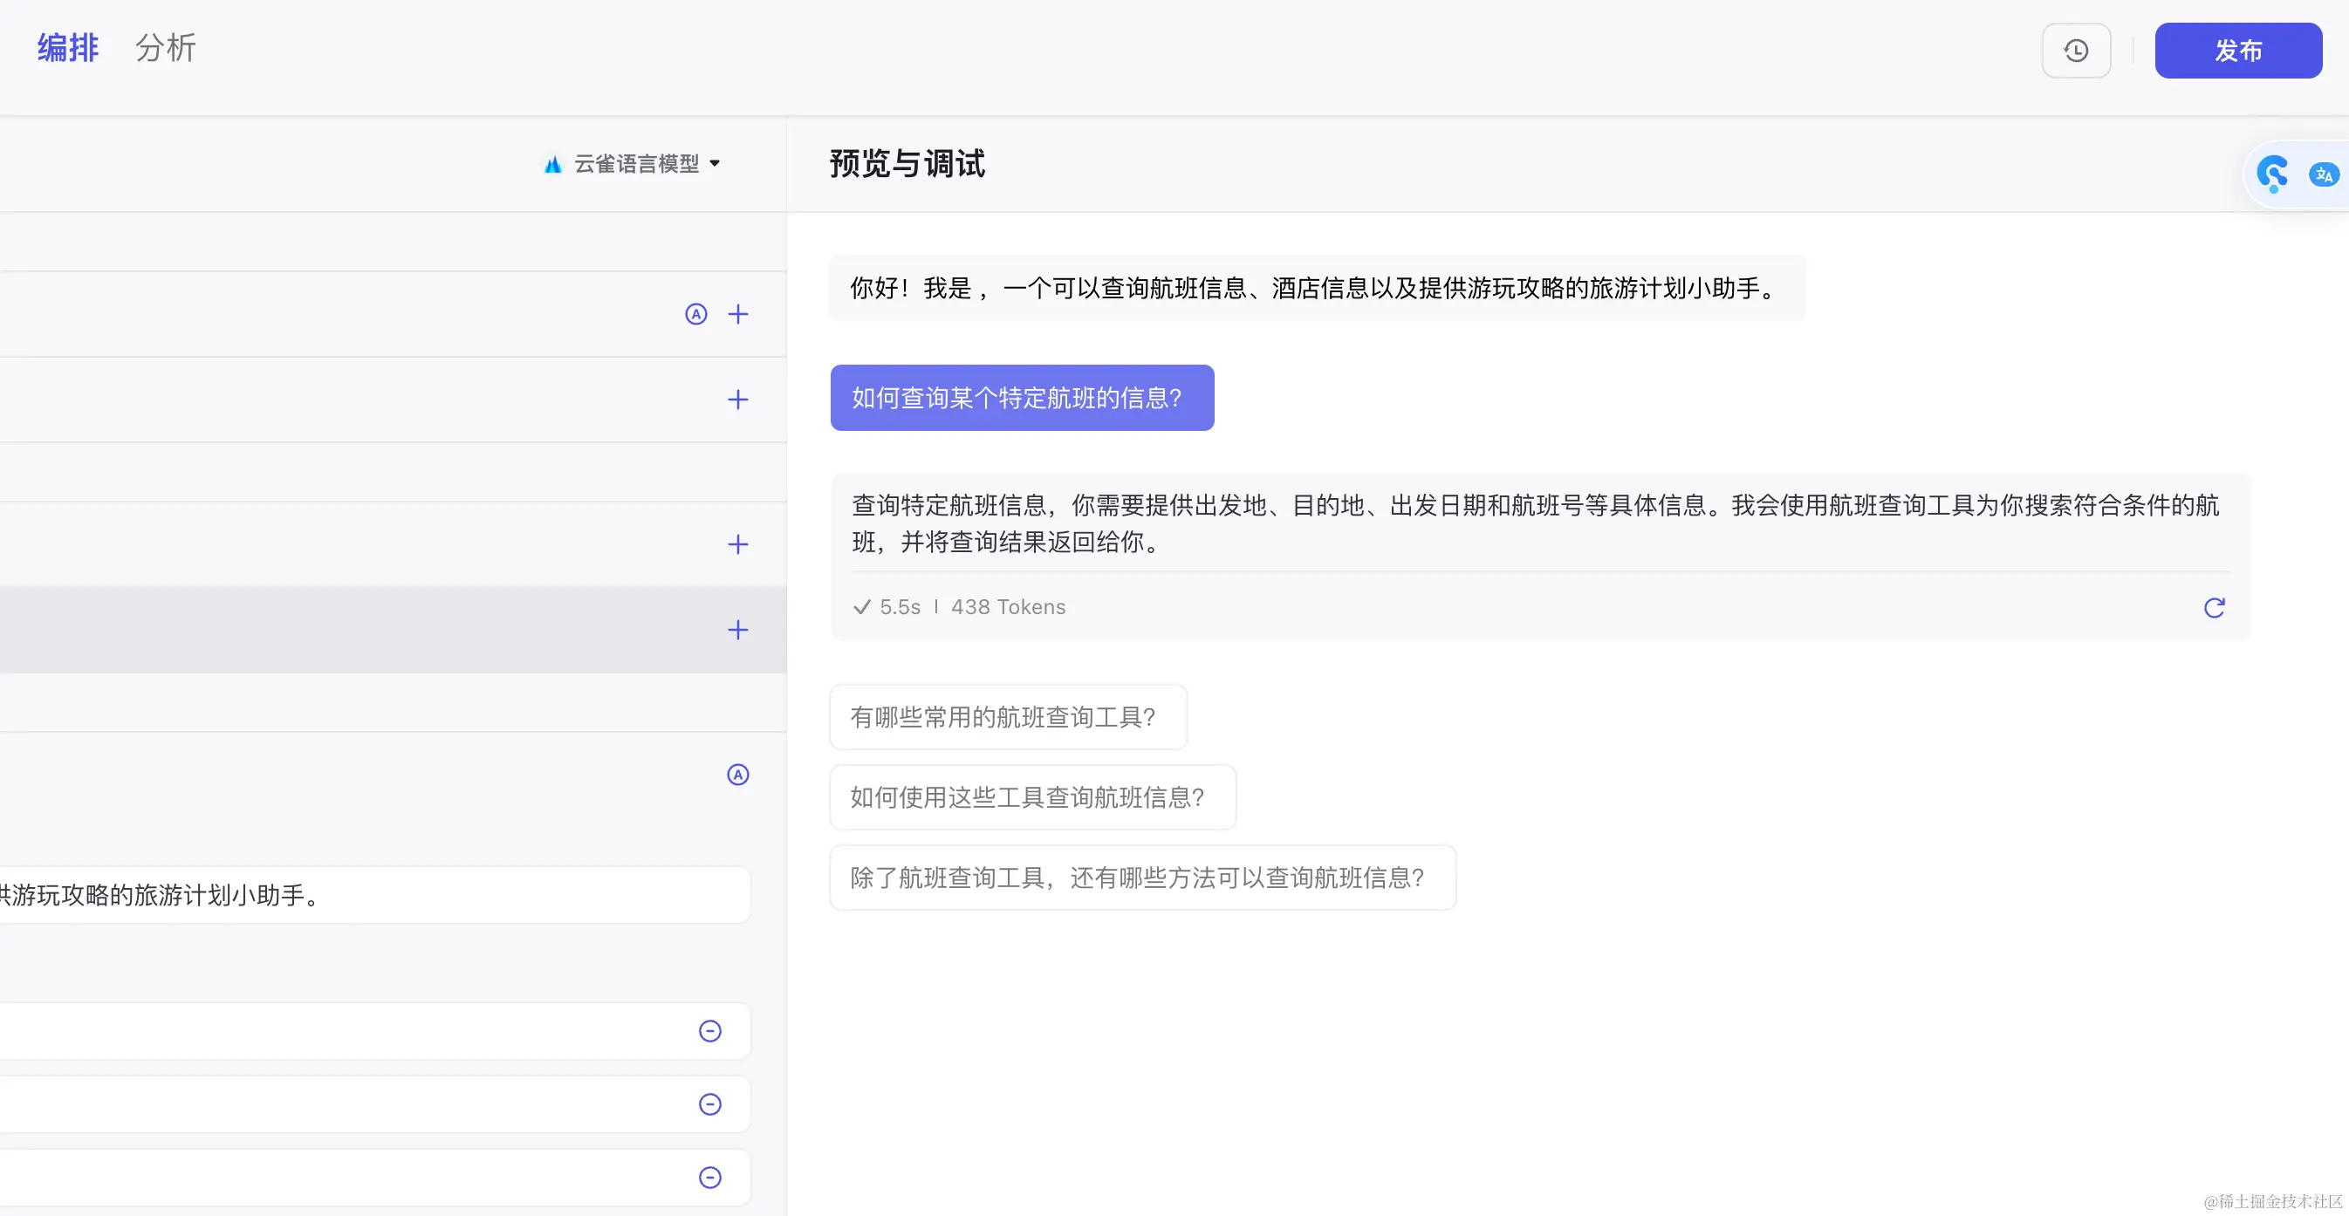This screenshot has width=2349, height=1216.
Task: Remove the third preset question row
Action: (709, 1178)
